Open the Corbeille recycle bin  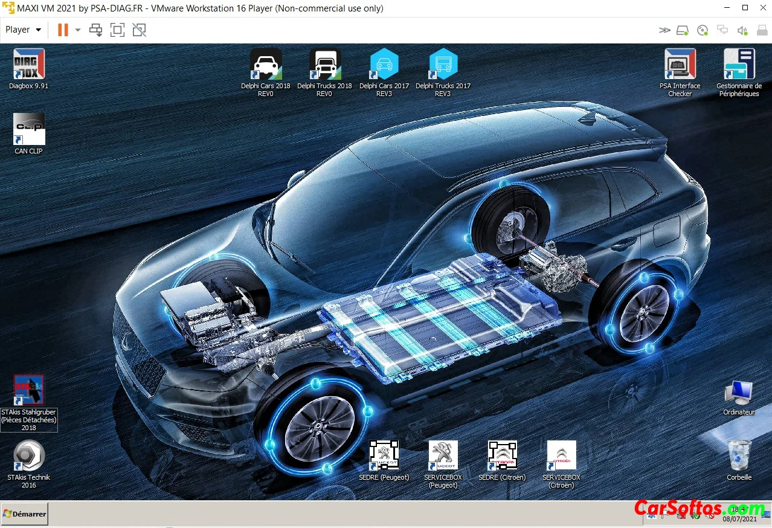pyautogui.click(x=739, y=456)
